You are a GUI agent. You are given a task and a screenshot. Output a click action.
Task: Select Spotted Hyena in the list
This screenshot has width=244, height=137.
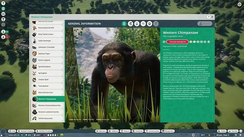47,66
